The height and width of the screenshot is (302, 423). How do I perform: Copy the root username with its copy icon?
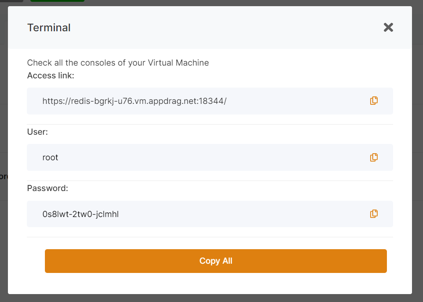pyautogui.click(x=374, y=157)
